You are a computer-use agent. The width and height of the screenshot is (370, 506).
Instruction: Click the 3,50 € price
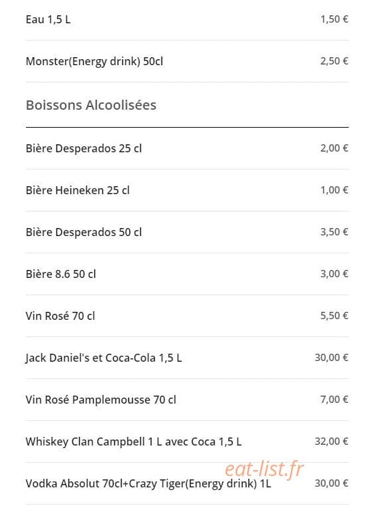tap(334, 232)
